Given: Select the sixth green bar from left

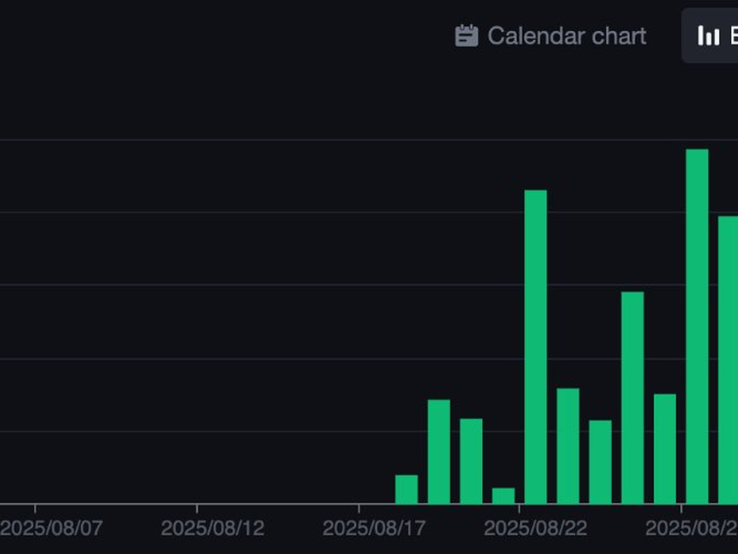Looking at the screenshot, I should pyautogui.click(x=568, y=446).
